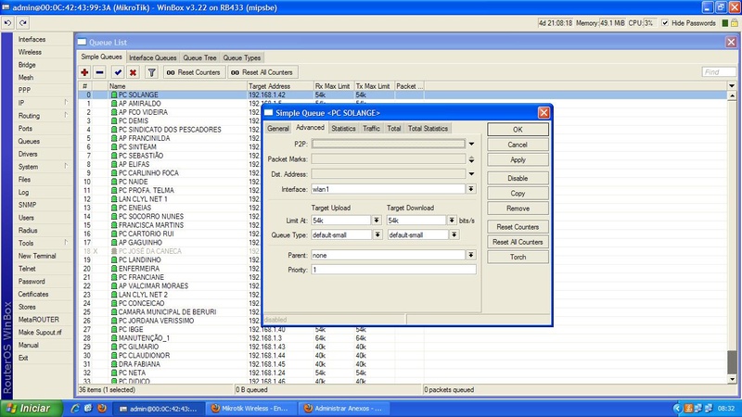Click into the Priority input field
This screenshot has width=742, height=417.
coord(392,270)
